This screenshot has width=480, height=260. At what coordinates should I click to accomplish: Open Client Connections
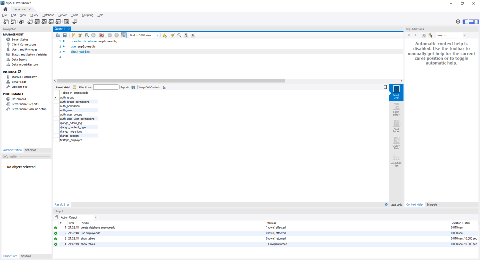coord(24,44)
